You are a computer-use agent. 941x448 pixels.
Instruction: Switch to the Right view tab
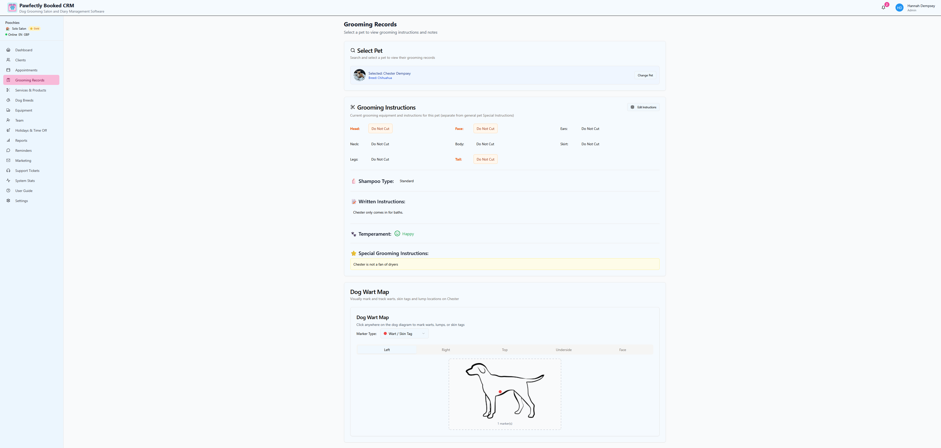[x=446, y=350]
